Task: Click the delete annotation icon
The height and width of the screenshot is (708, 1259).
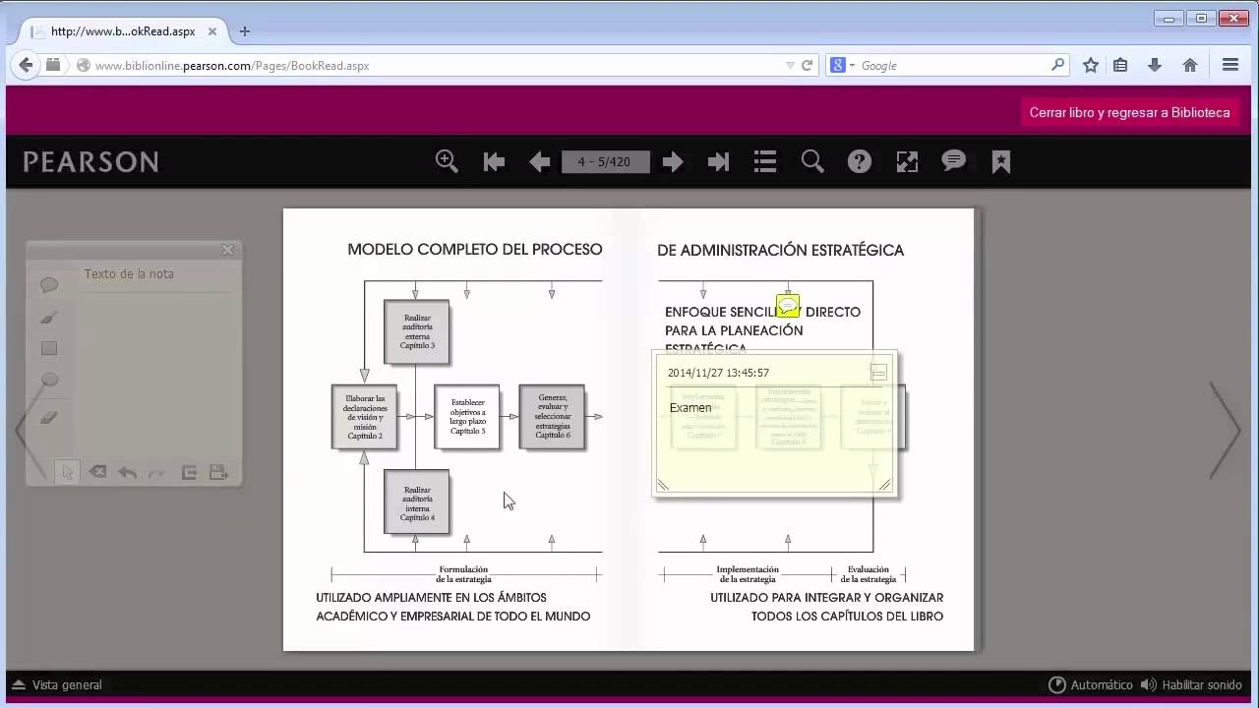Action: (97, 472)
